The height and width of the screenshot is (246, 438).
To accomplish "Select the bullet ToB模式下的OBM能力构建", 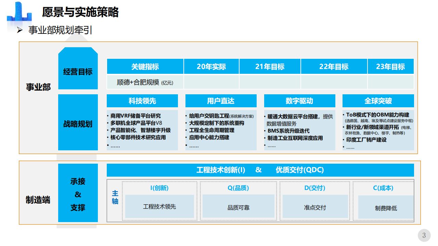I will click(377, 115).
